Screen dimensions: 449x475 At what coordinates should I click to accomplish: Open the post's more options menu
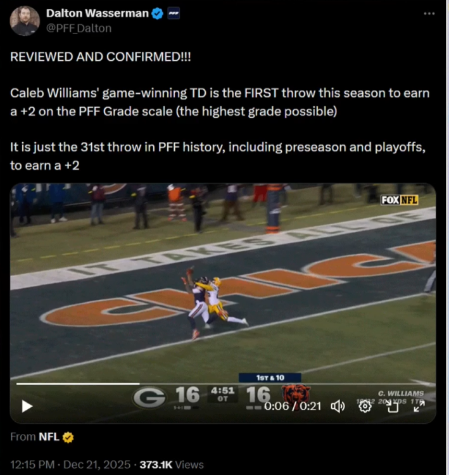pos(429,13)
